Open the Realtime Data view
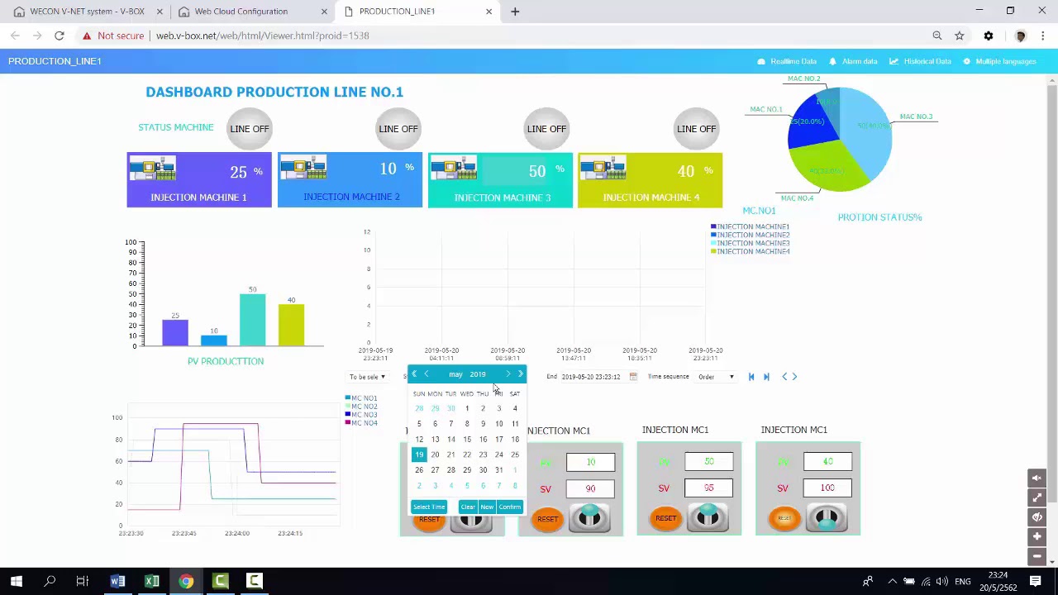Image resolution: width=1058 pixels, height=595 pixels. click(787, 61)
